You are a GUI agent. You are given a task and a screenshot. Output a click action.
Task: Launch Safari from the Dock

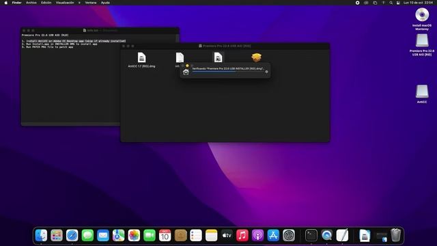72,235
